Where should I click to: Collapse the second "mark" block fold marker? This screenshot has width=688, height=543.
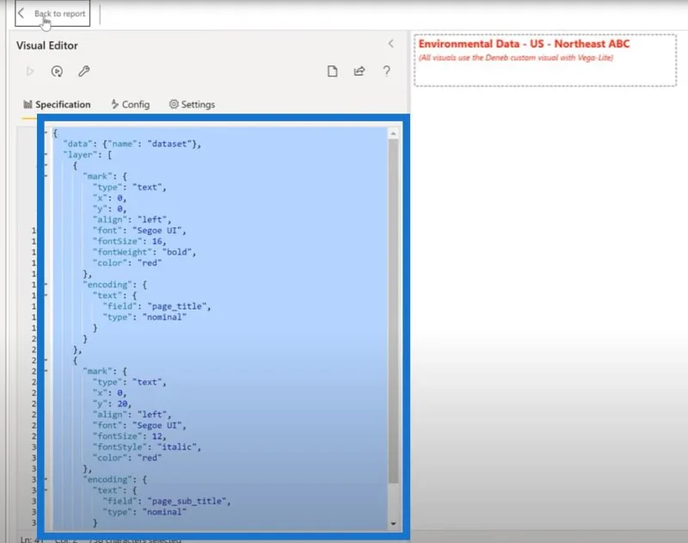(46, 371)
